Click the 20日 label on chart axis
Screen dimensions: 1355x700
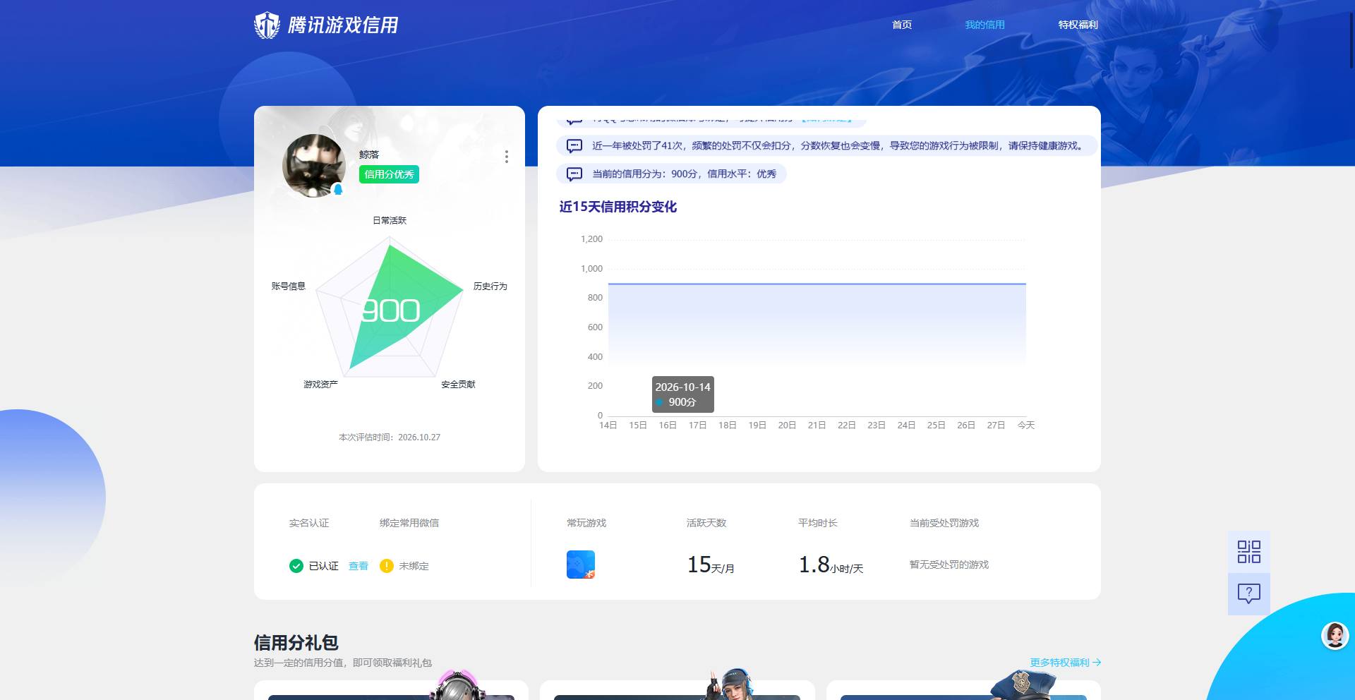(787, 425)
